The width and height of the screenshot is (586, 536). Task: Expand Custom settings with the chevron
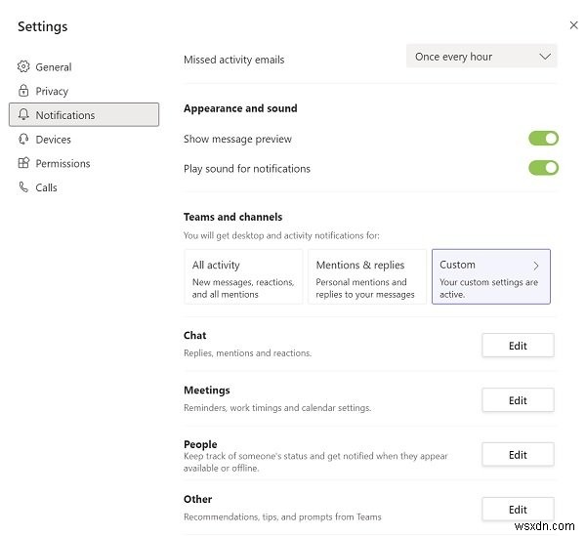tap(536, 266)
